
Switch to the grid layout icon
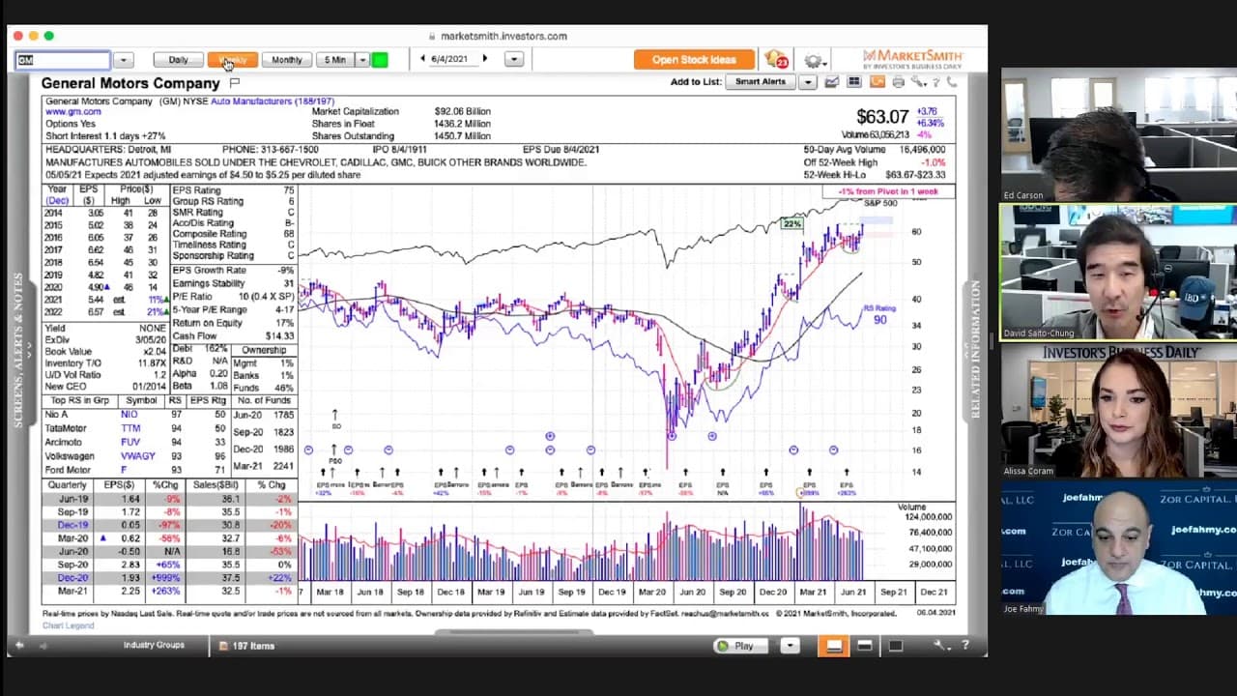tap(854, 82)
